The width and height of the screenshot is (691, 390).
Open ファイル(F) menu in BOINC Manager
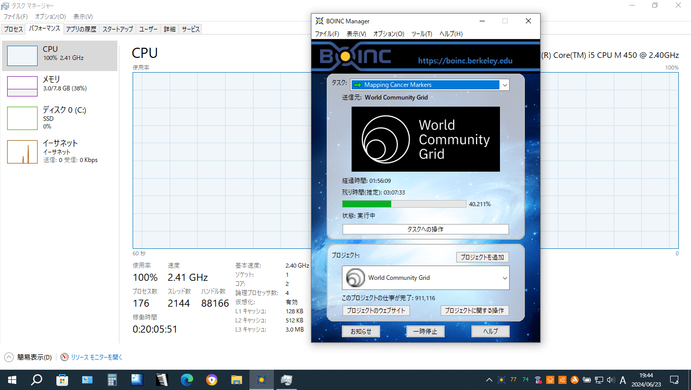tap(327, 34)
